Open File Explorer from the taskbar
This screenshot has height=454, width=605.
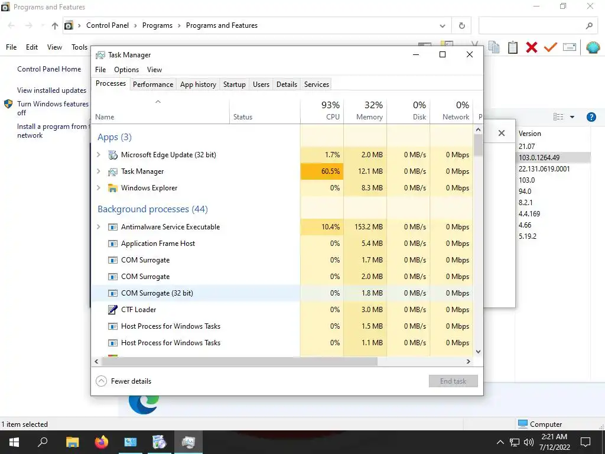(x=72, y=442)
